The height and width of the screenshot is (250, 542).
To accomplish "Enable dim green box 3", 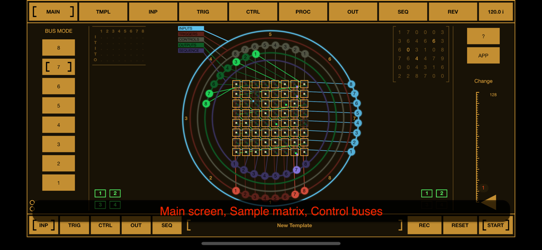I will [x=100, y=204].
